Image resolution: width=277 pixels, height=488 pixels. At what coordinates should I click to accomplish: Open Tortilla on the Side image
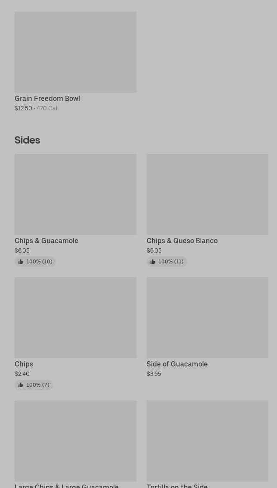pyautogui.click(x=207, y=441)
